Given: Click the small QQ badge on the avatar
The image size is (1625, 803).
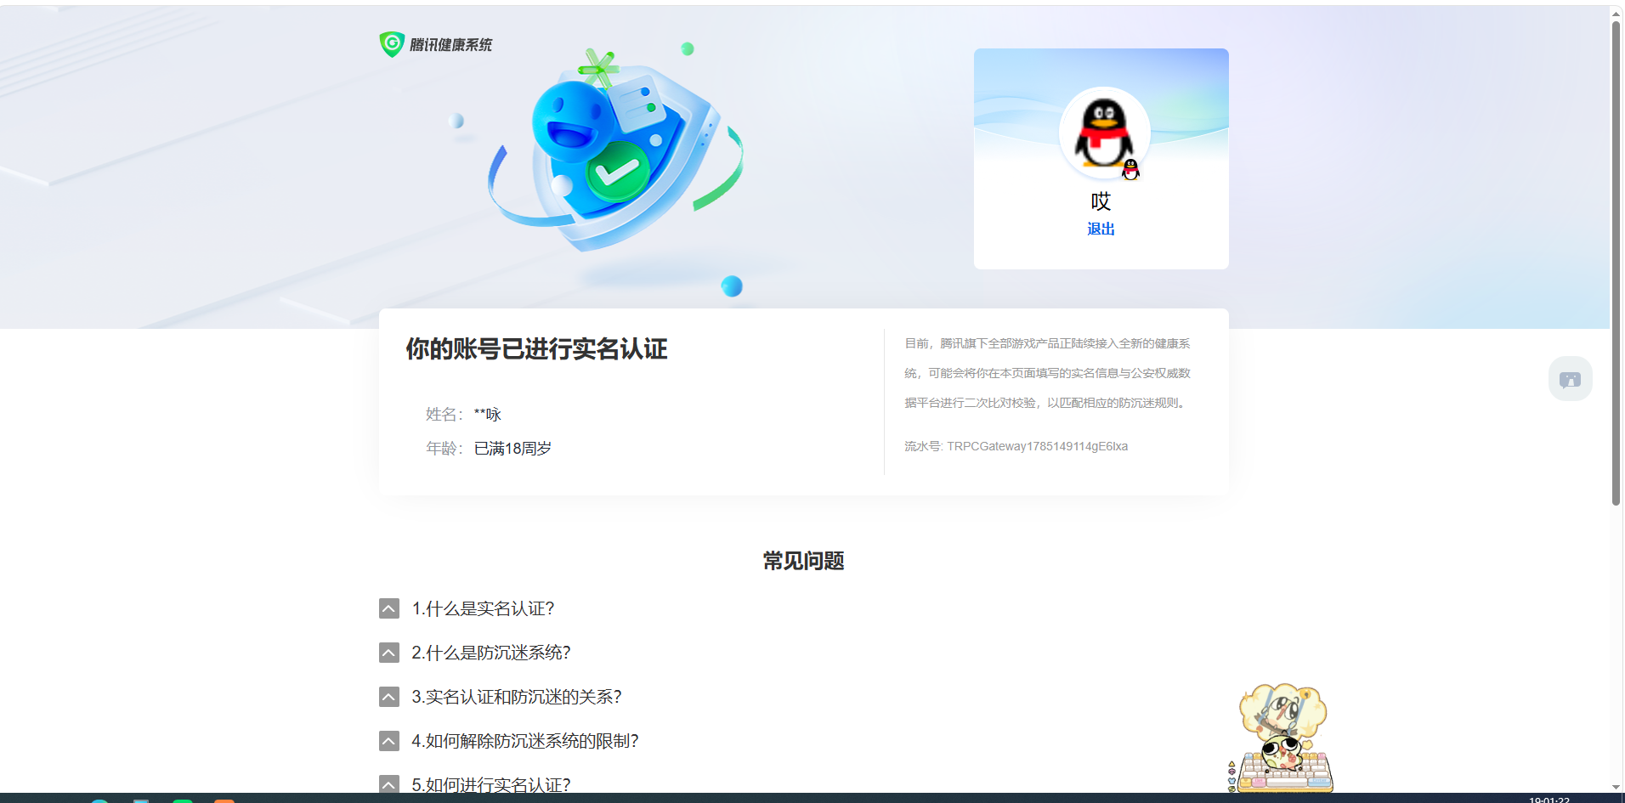Looking at the screenshot, I should 1130,170.
